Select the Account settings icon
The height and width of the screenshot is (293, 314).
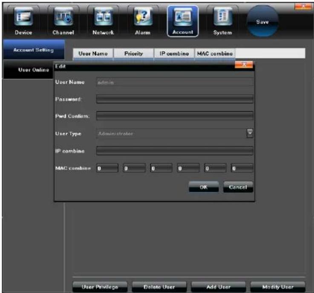[x=183, y=21]
